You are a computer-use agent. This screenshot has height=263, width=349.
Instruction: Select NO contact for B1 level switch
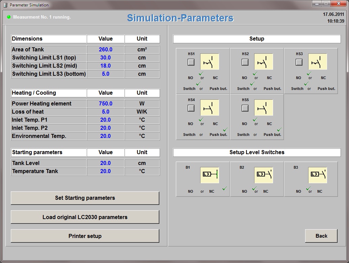(190, 191)
